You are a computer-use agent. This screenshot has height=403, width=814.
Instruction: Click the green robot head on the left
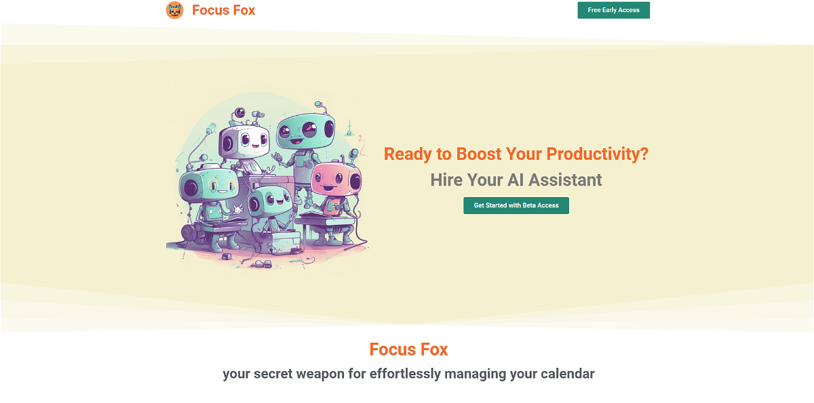[x=208, y=185]
